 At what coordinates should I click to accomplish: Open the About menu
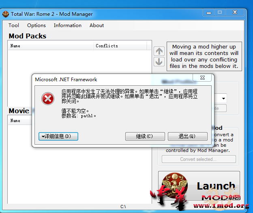click(x=96, y=25)
